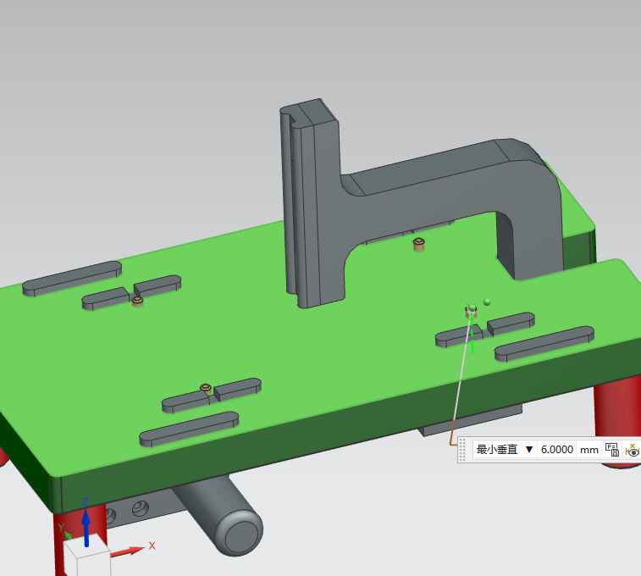Select the long slot on right side

544,342
